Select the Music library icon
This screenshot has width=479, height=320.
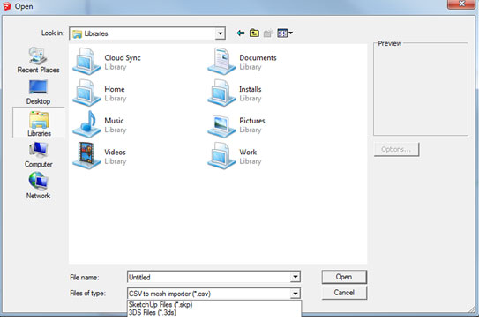click(x=86, y=124)
